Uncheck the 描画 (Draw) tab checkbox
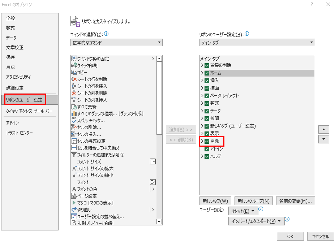 point(207,88)
